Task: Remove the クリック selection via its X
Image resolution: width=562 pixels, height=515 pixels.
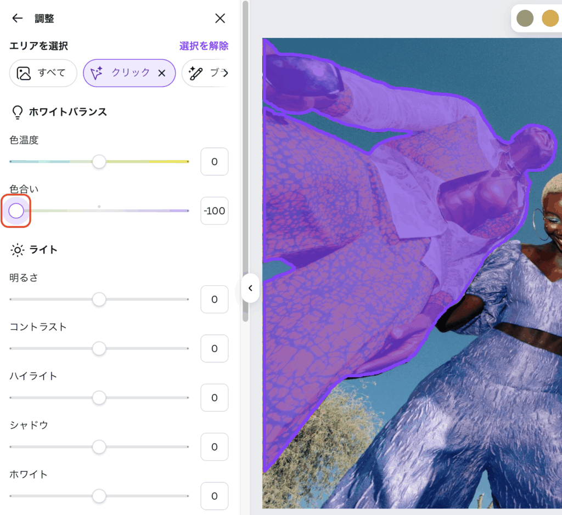Action: [x=162, y=73]
